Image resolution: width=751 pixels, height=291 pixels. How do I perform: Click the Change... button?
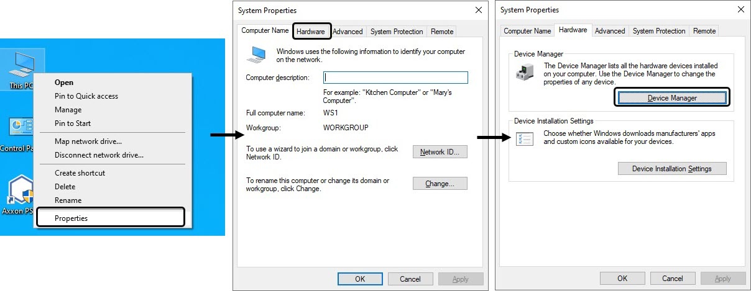tap(440, 184)
